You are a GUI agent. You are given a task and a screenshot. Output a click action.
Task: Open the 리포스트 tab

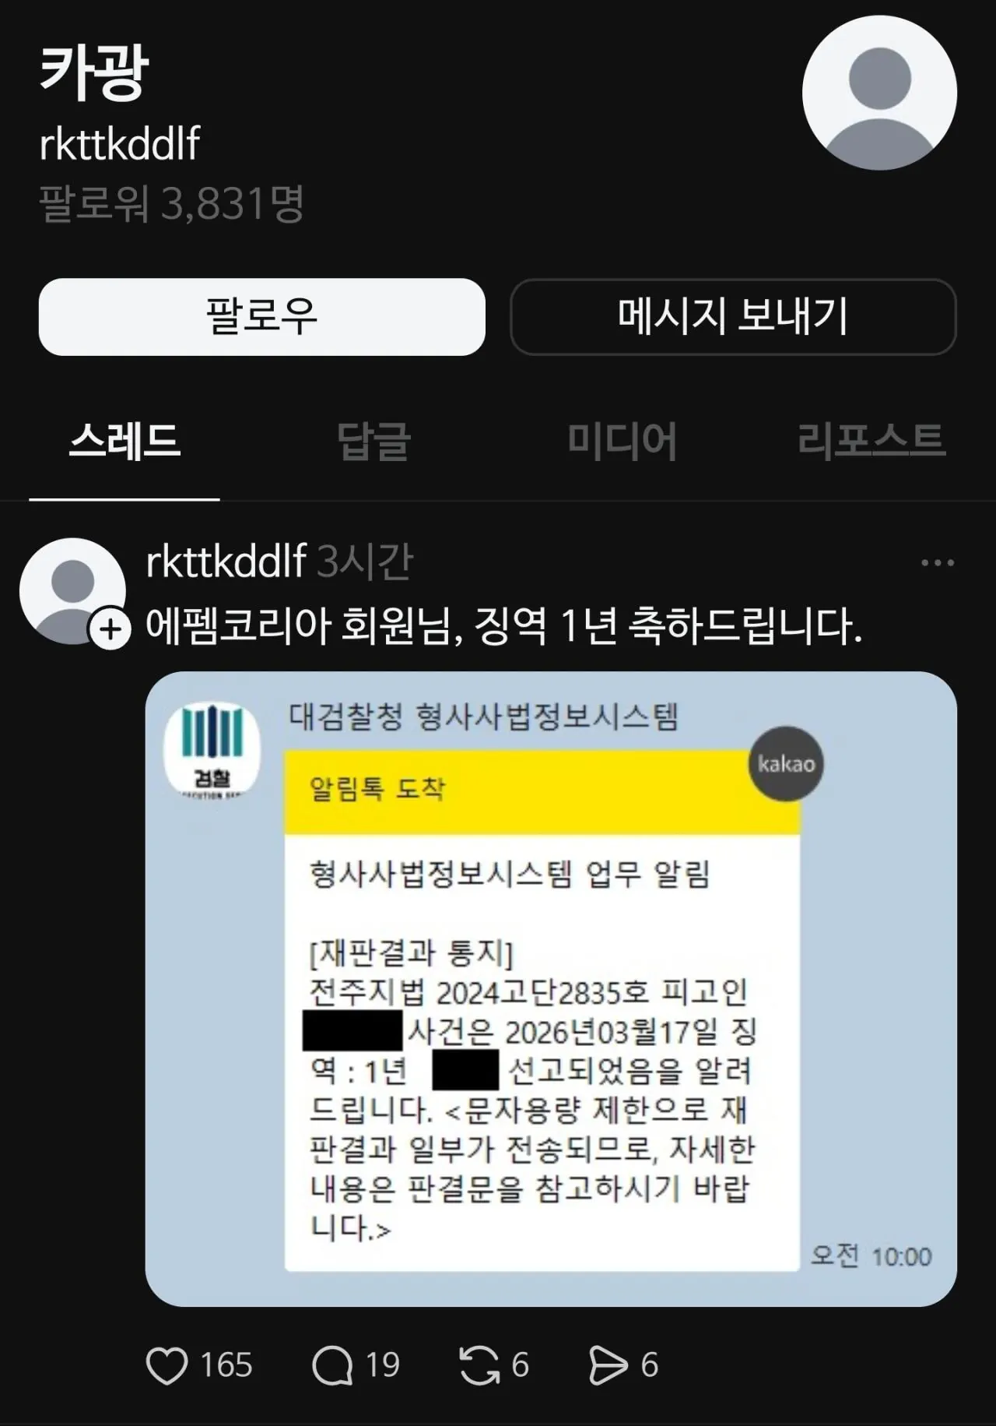[871, 441]
